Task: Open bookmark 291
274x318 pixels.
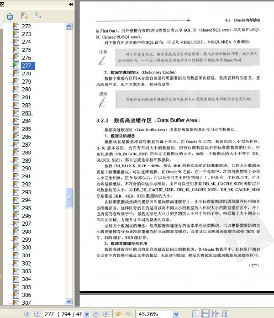Action: click(26, 176)
